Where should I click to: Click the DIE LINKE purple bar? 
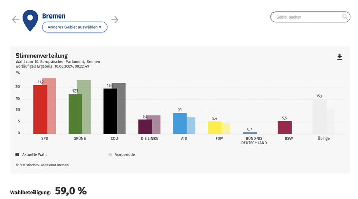point(145,126)
